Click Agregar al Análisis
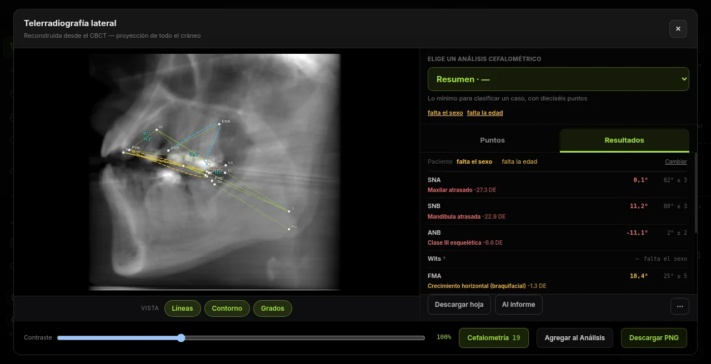Image resolution: width=711 pixels, height=364 pixels. pos(575,338)
